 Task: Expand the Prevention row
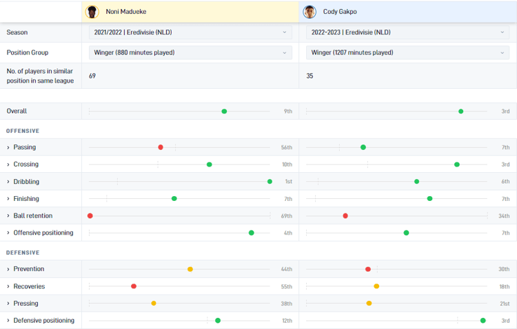[8, 269]
